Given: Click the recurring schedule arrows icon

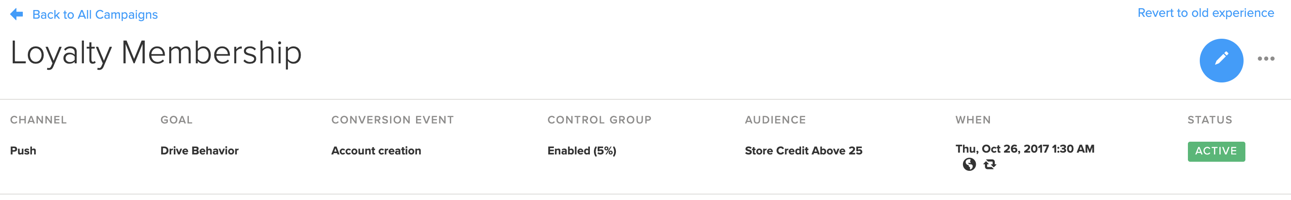Looking at the screenshot, I should tap(990, 164).
